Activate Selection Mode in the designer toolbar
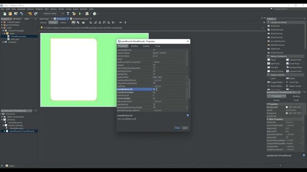 73,22
